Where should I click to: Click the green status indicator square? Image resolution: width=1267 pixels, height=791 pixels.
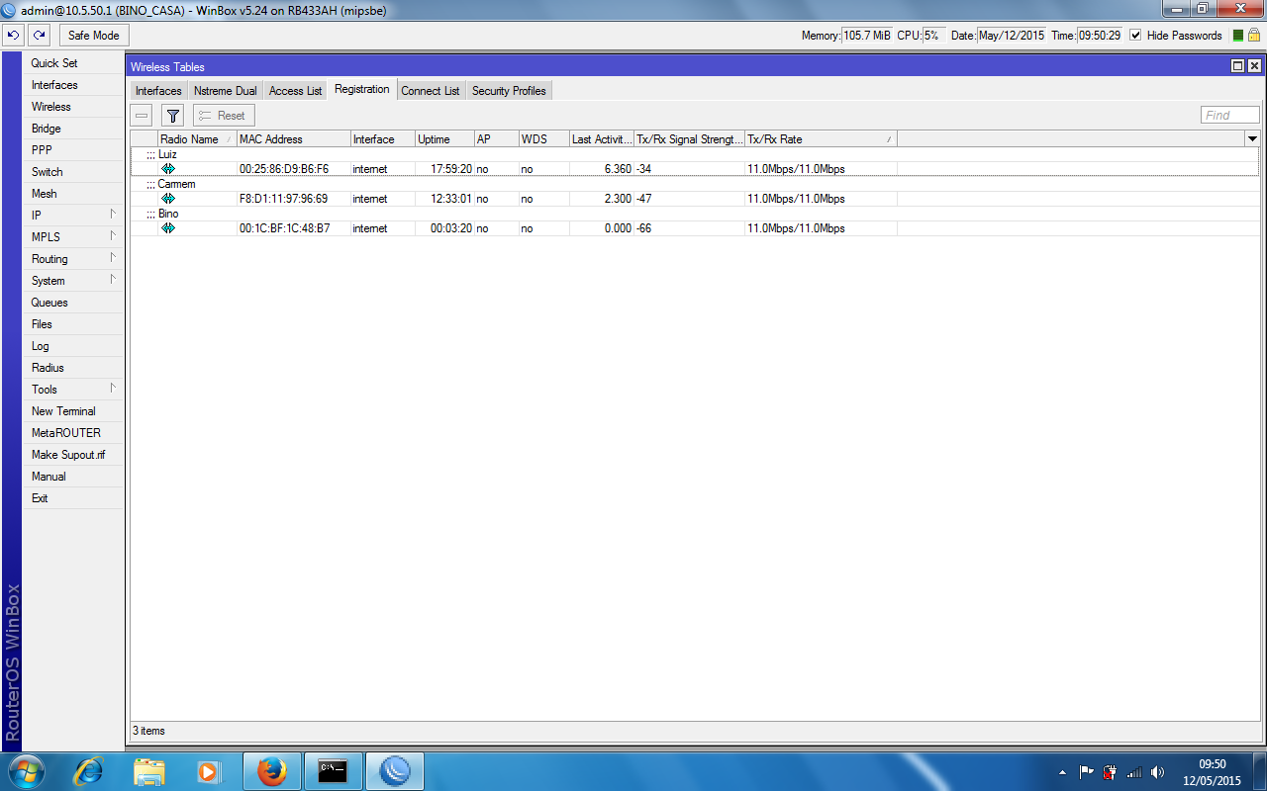coord(1237,36)
